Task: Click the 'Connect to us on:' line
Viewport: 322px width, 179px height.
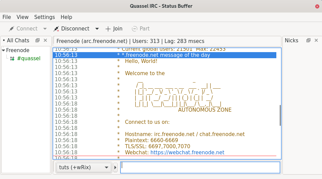Action: [x=147, y=122]
